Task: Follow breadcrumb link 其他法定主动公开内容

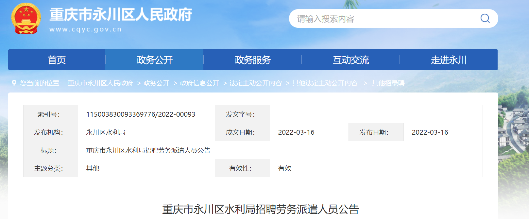Action: pos(325,83)
